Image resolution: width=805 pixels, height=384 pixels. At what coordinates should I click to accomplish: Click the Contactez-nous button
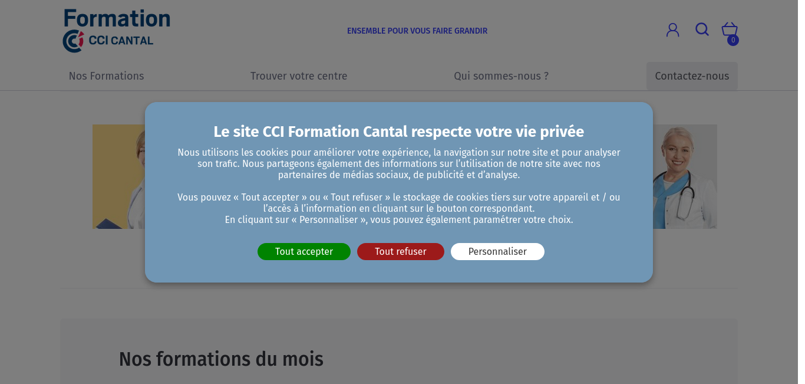point(692,76)
